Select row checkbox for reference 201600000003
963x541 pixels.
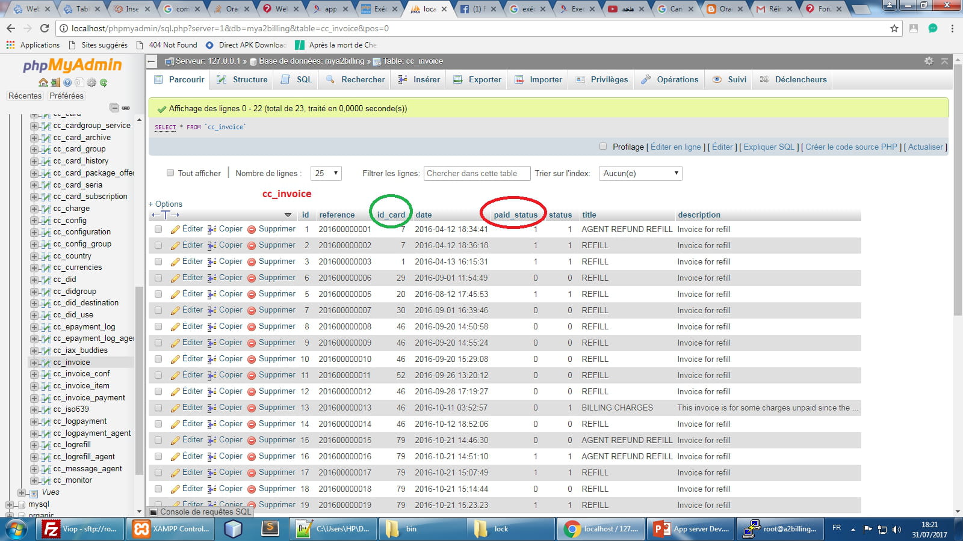[x=158, y=261]
